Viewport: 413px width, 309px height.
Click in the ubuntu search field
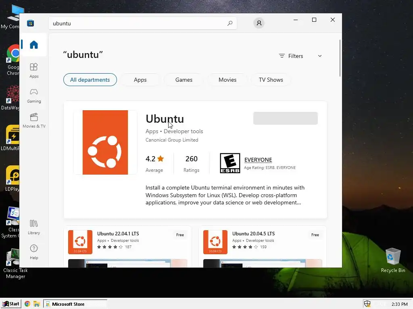click(x=143, y=23)
